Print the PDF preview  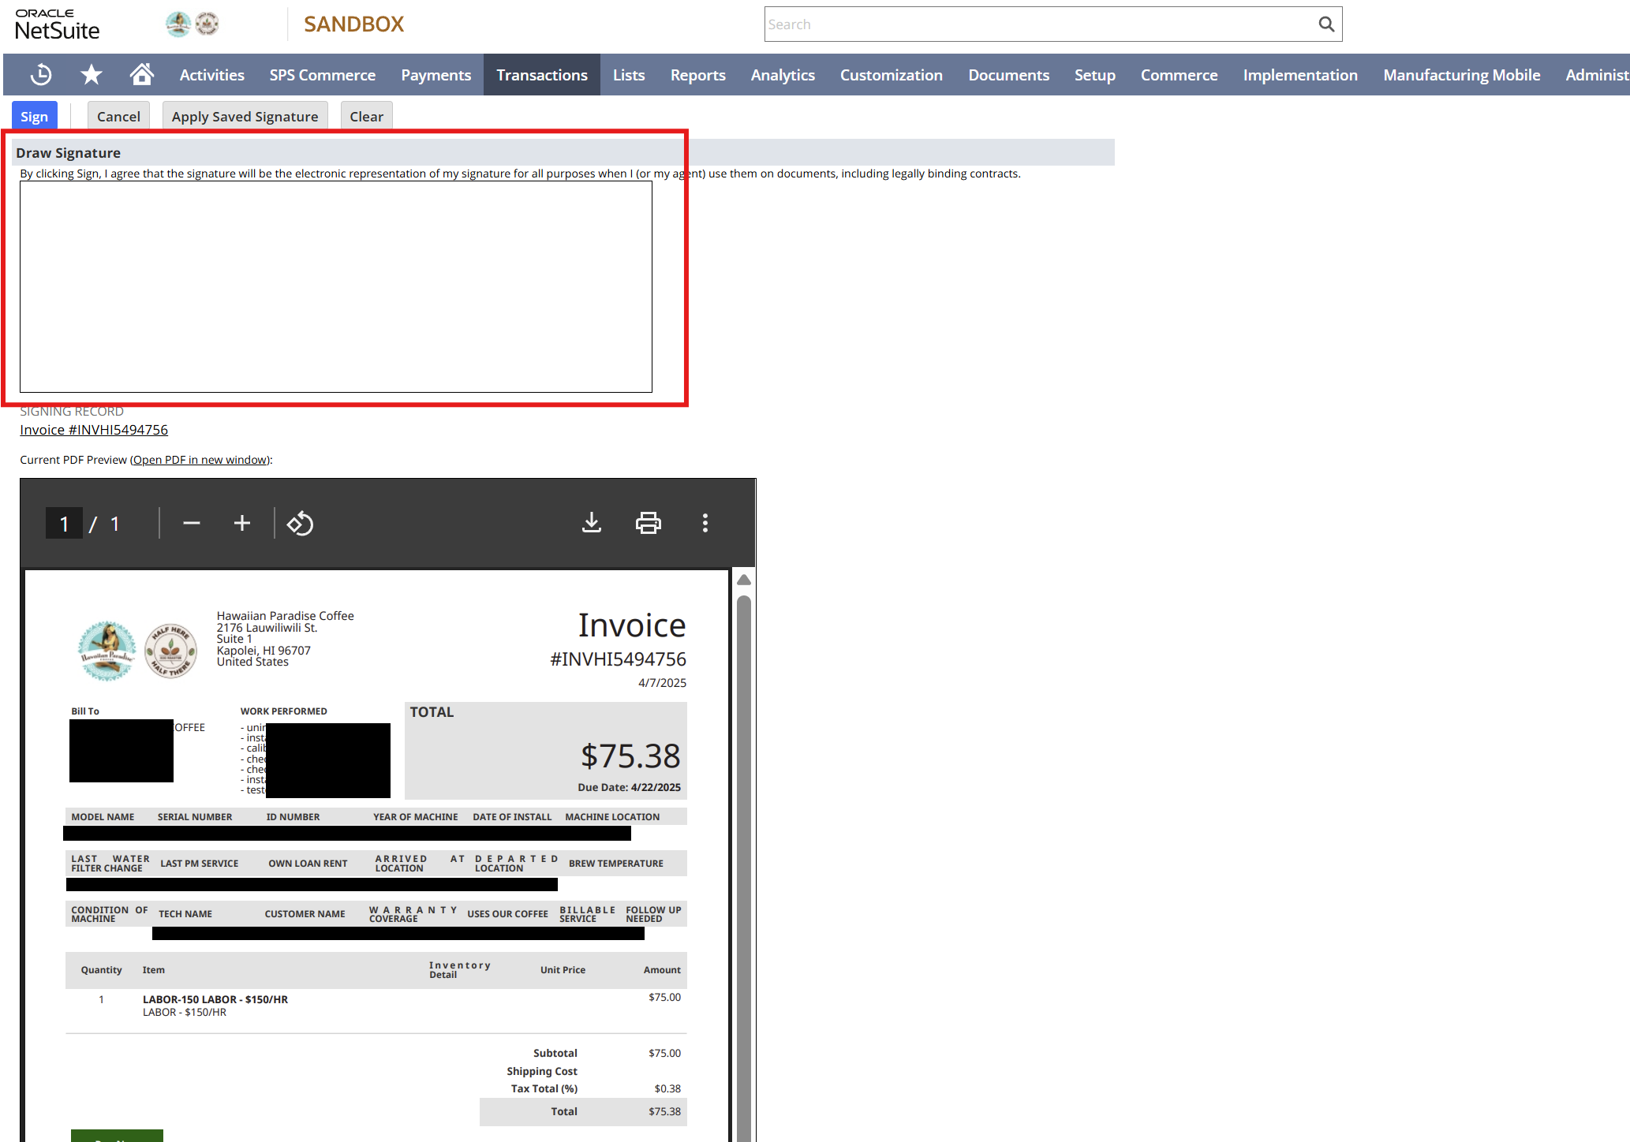(649, 523)
